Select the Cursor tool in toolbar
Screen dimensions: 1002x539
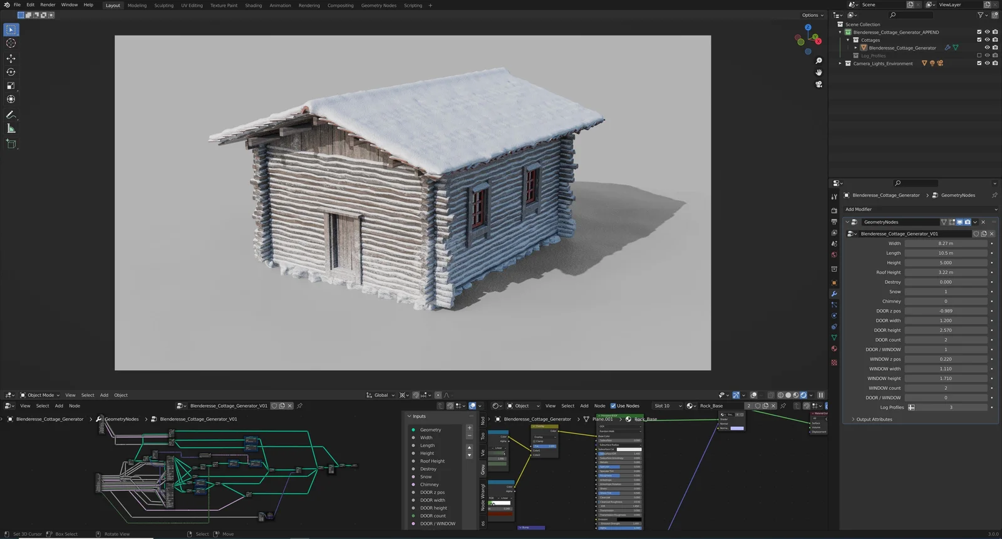(x=11, y=43)
